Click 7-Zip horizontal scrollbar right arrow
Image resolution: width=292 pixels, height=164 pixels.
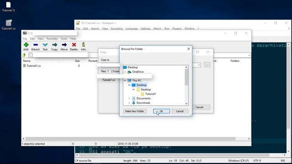pyautogui.click(x=249, y=138)
